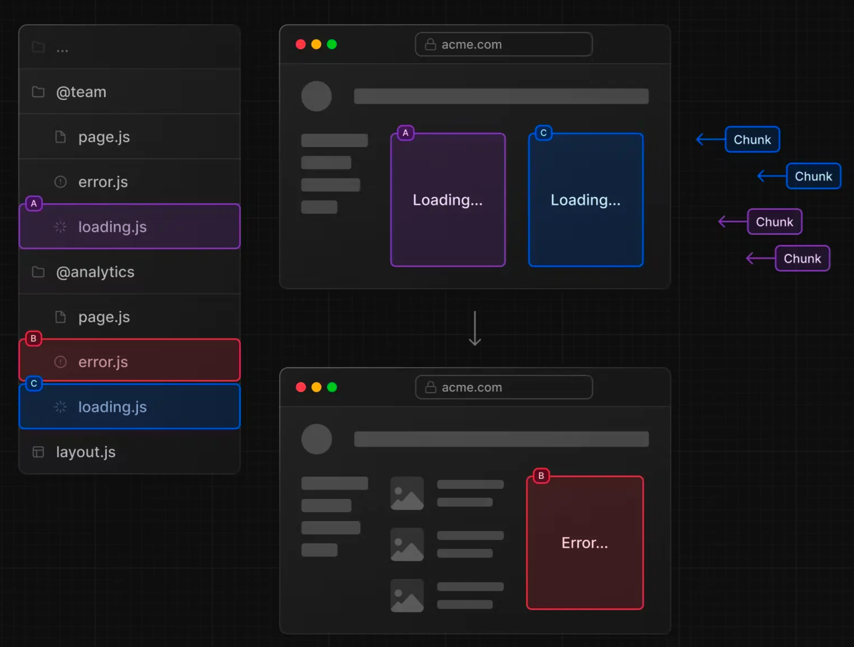This screenshot has width=854, height=647.
Task: Click the B badge on the red Error panel
Action: [x=541, y=475]
